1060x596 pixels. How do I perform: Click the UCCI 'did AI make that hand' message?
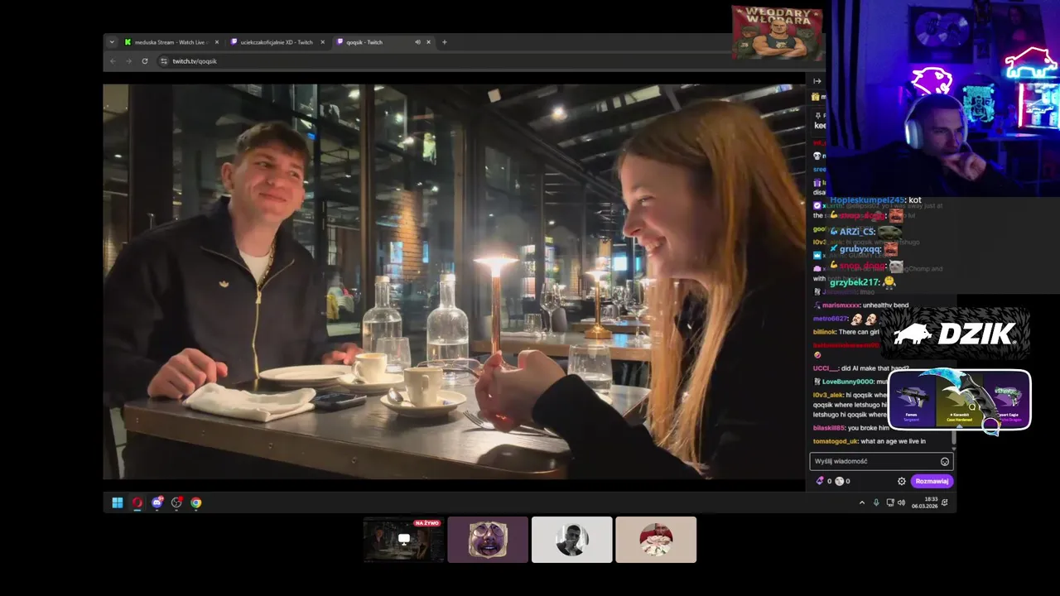tap(861, 368)
